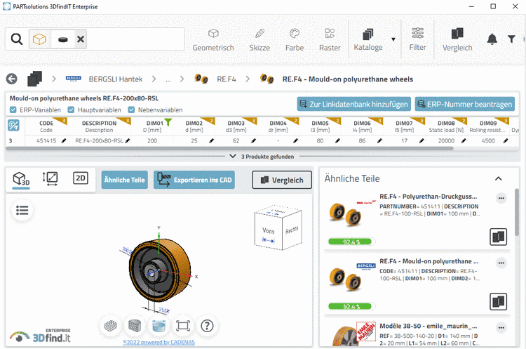The height and width of the screenshot is (349, 526).
Task: Open the powered by CADENAS link
Action: [159, 342]
